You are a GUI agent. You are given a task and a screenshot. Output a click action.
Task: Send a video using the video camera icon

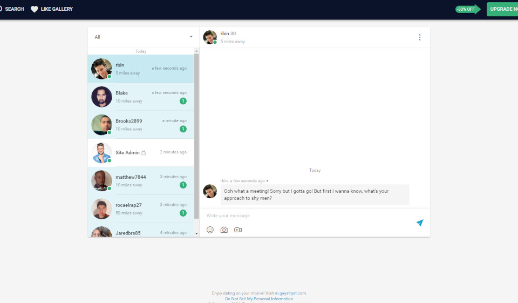coord(238,230)
